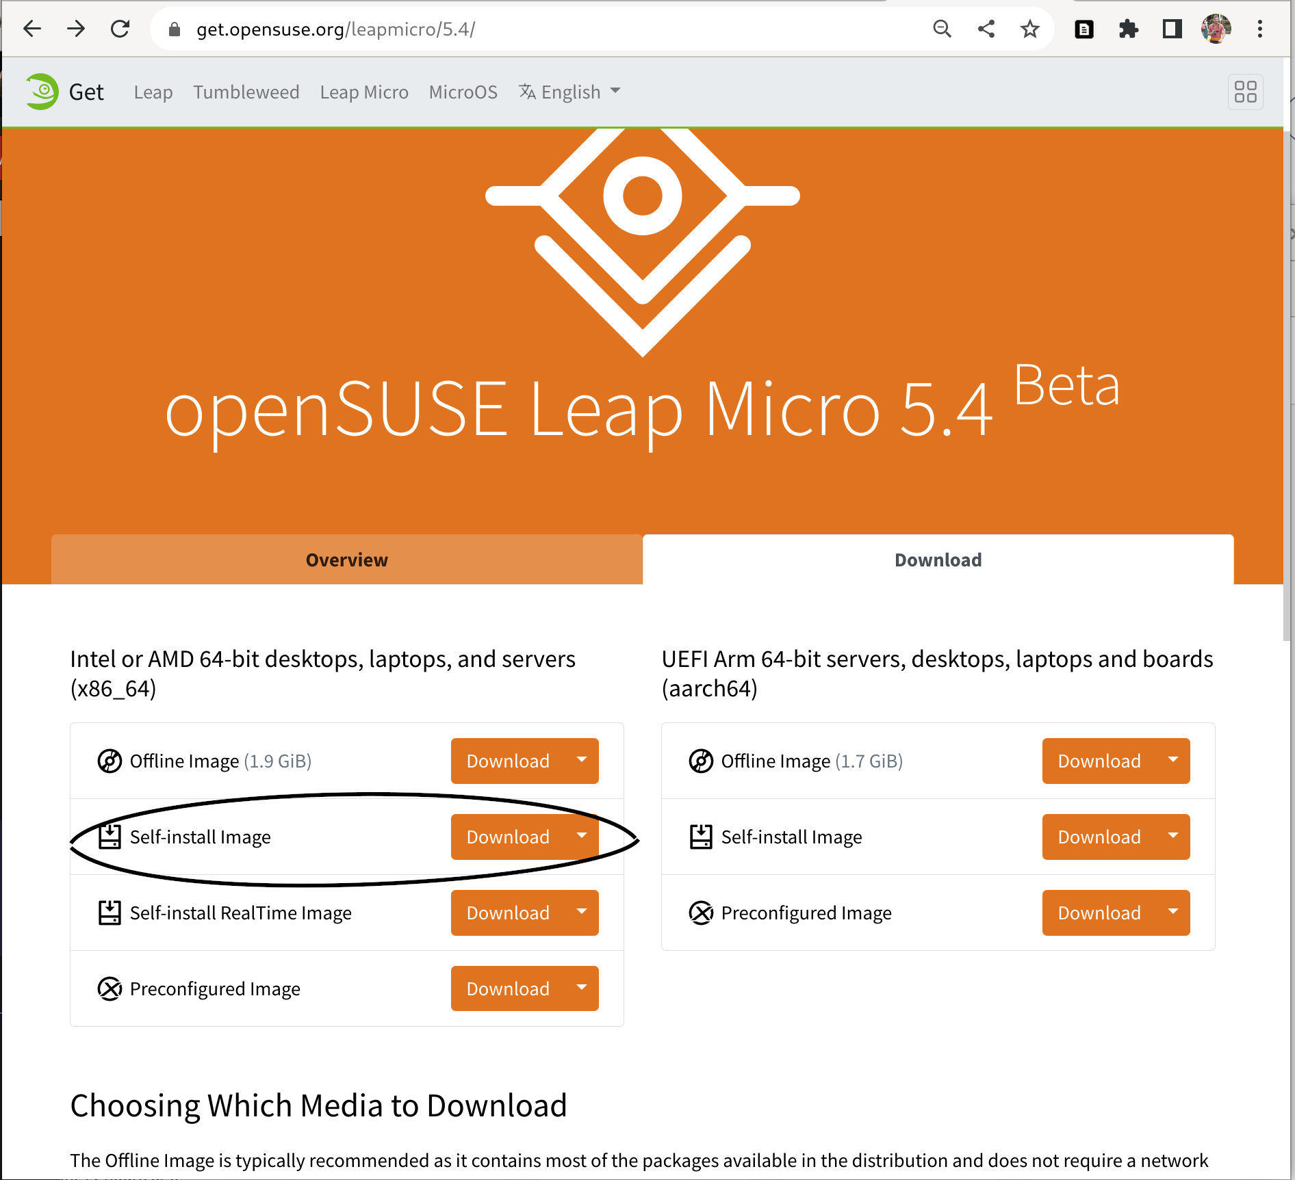Screen dimensions: 1295x1180
Task: Download the aarch64 Offline Image
Action: pyautogui.click(x=1099, y=761)
